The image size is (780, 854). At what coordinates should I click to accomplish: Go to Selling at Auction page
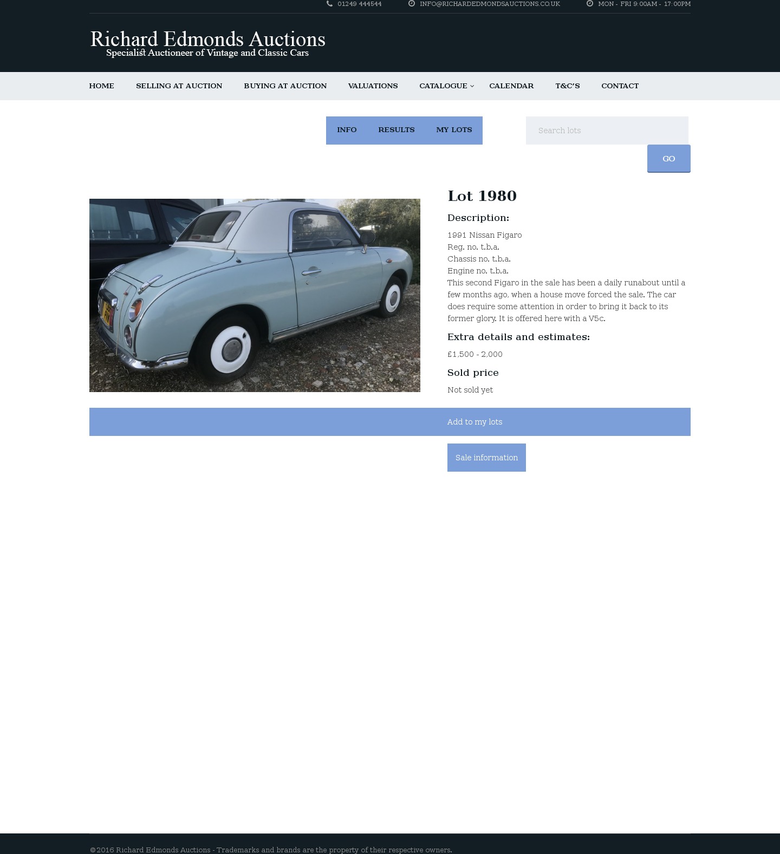pos(179,86)
